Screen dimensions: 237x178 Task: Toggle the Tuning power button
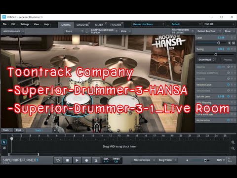(x=228, y=49)
